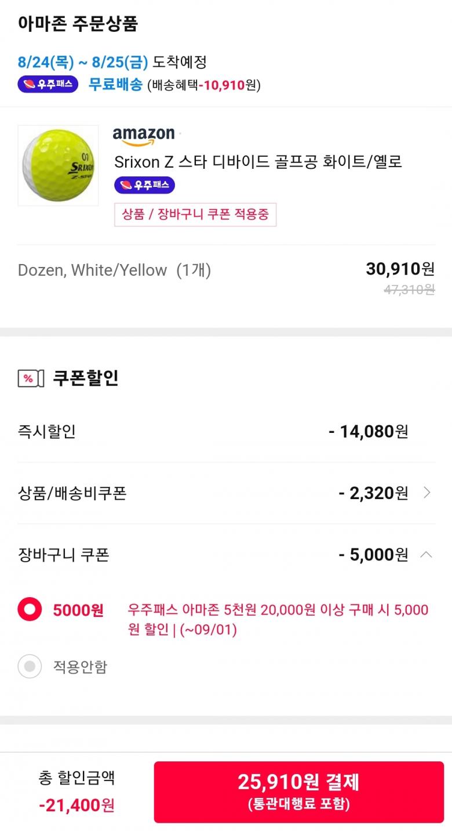
Task: Open the Srixon Z 스타 디바이드 product title
Action: tap(258, 161)
